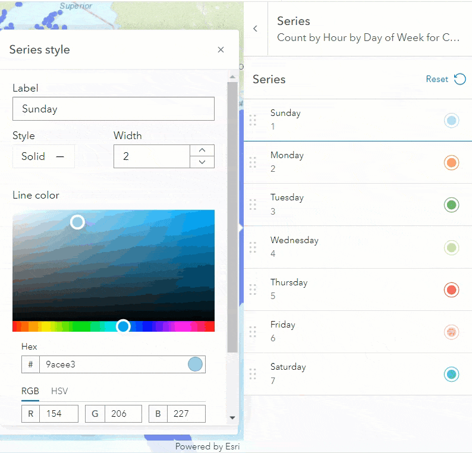Grab the Friday row drag handle
Image resolution: width=472 pixels, height=453 pixels.
[x=253, y=332]
